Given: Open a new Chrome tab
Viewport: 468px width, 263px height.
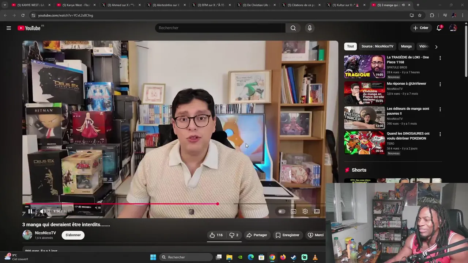Looking at the screenshot, I should point(418,5).
